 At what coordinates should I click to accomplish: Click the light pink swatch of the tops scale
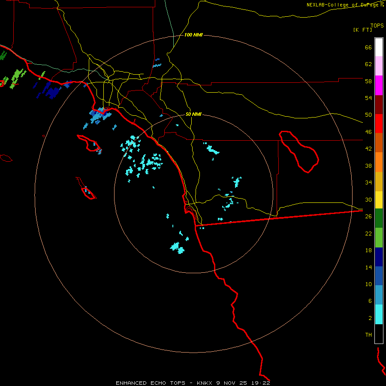click(x=379, y=66)
